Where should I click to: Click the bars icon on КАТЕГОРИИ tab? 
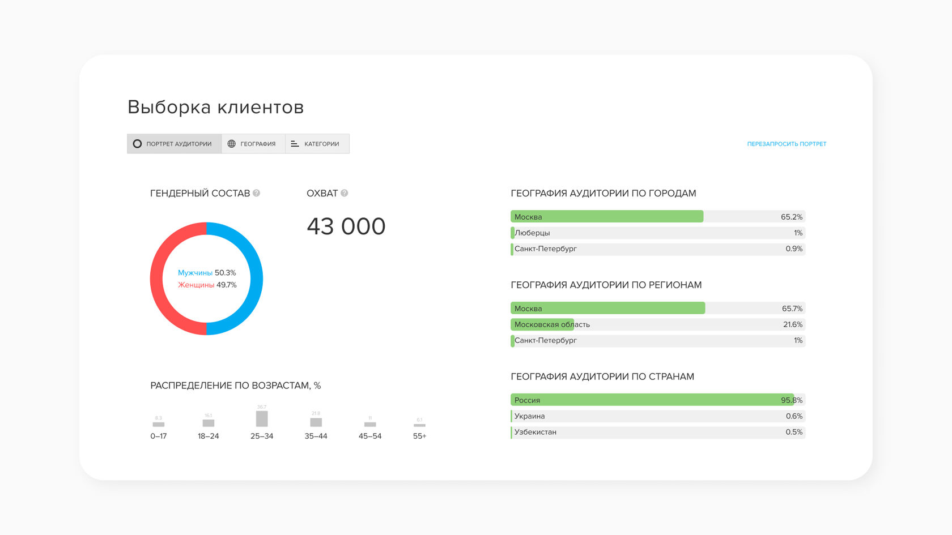295,144
